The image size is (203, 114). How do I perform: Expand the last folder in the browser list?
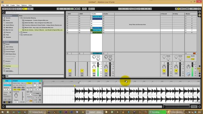point(20,35)
